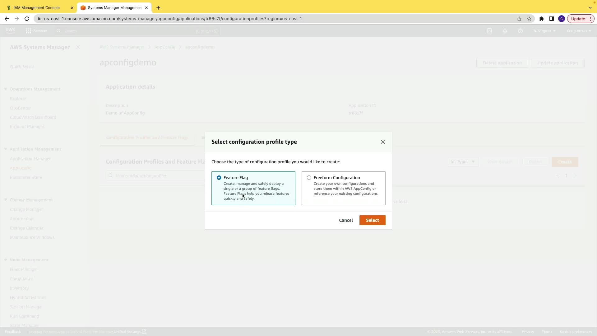Select the Feature Flag radio option

pyautogui.click(x=219, y=178)
